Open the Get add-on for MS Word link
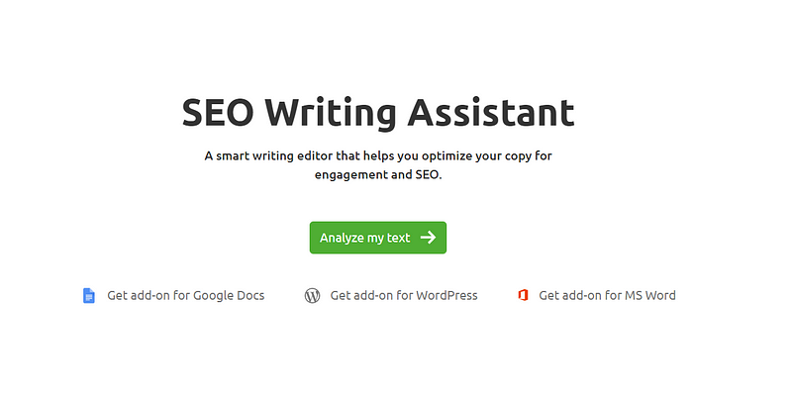 (x=597, y=295)
